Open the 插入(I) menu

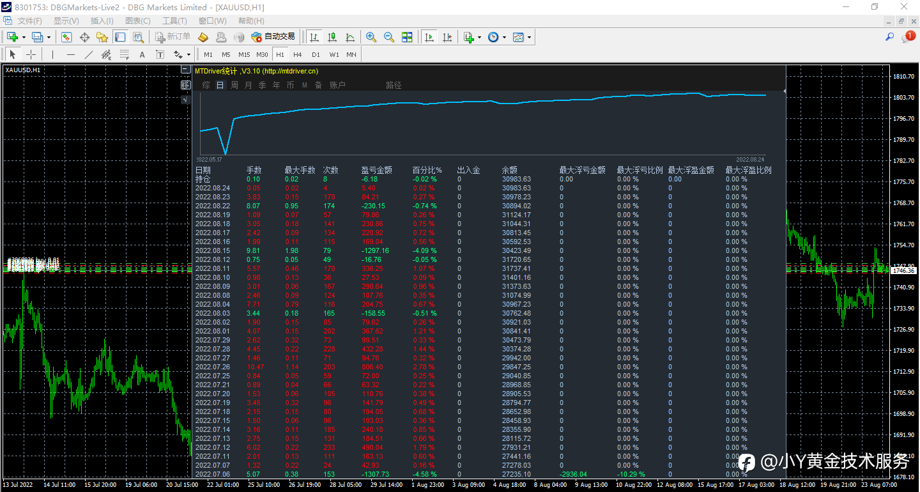102,21
